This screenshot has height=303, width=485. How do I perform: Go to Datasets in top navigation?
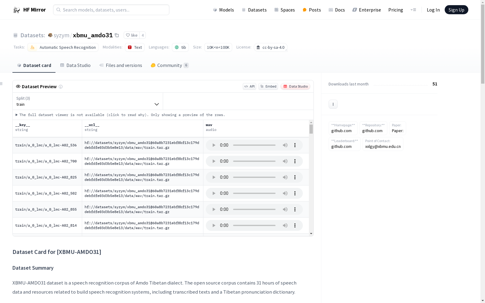coord(254,10)
